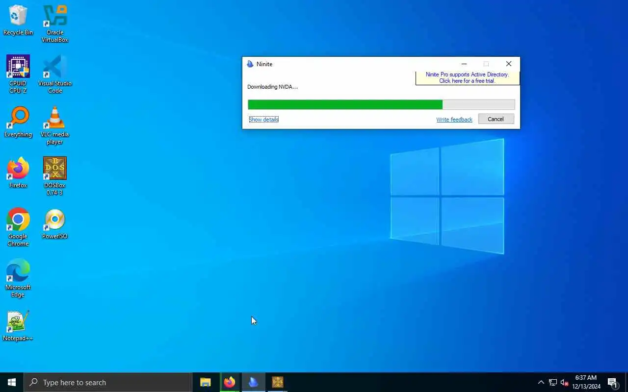
Task: Select the Visual Studio Code shortcut
Action: (x=55, y=74)
